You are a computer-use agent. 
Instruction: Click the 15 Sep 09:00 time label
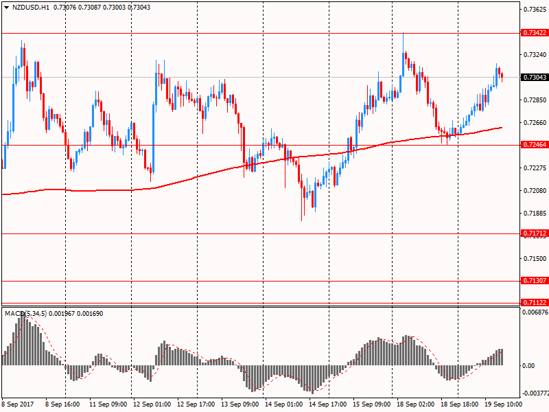(x=372, y=404)
